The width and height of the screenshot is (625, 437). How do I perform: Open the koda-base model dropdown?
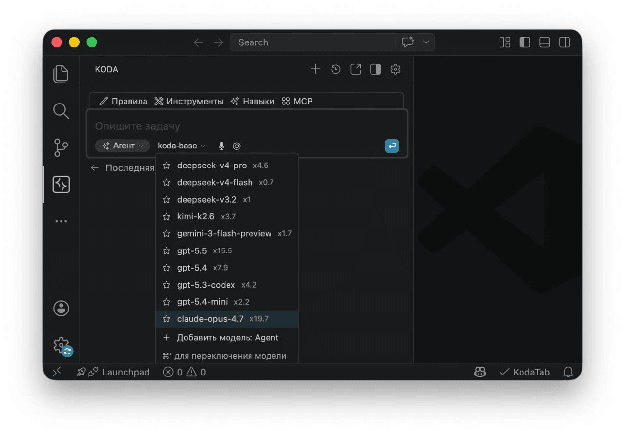[182, 146]
